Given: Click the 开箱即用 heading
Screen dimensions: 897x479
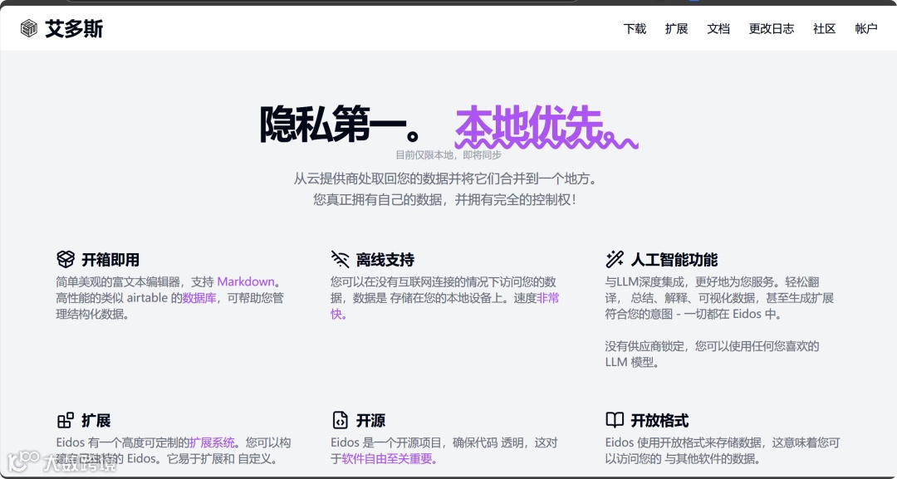Looking at the screenshot, I should [110, 260].
